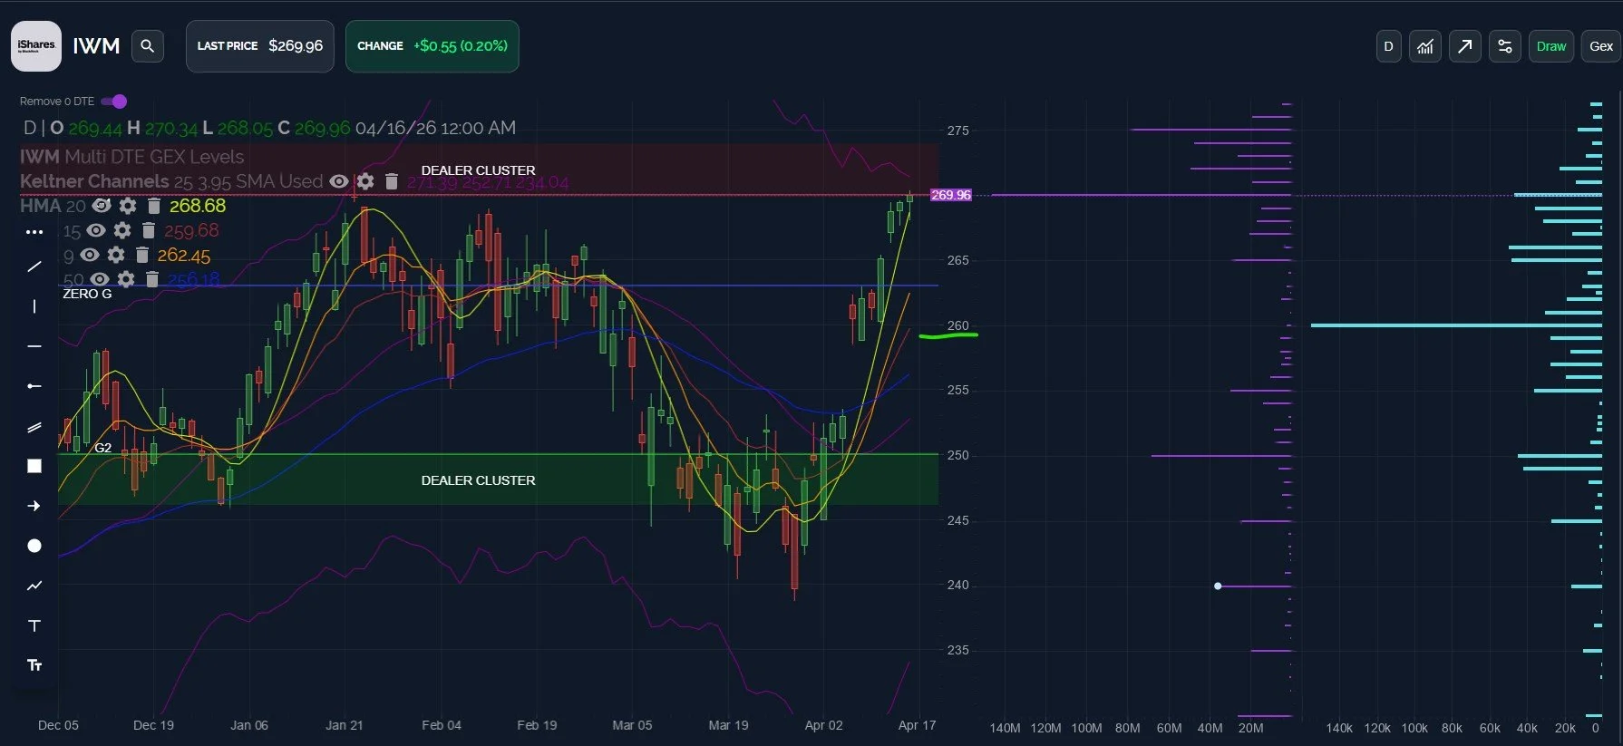Select the diagonal trend line tool
The height and width of the screenshot is (746, 1623).
point(34,266)
